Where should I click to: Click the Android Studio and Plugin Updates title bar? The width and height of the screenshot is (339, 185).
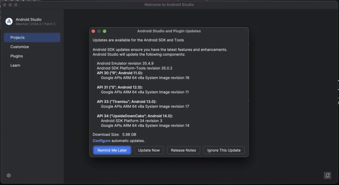pyautogui.click(x=169, y=31)
